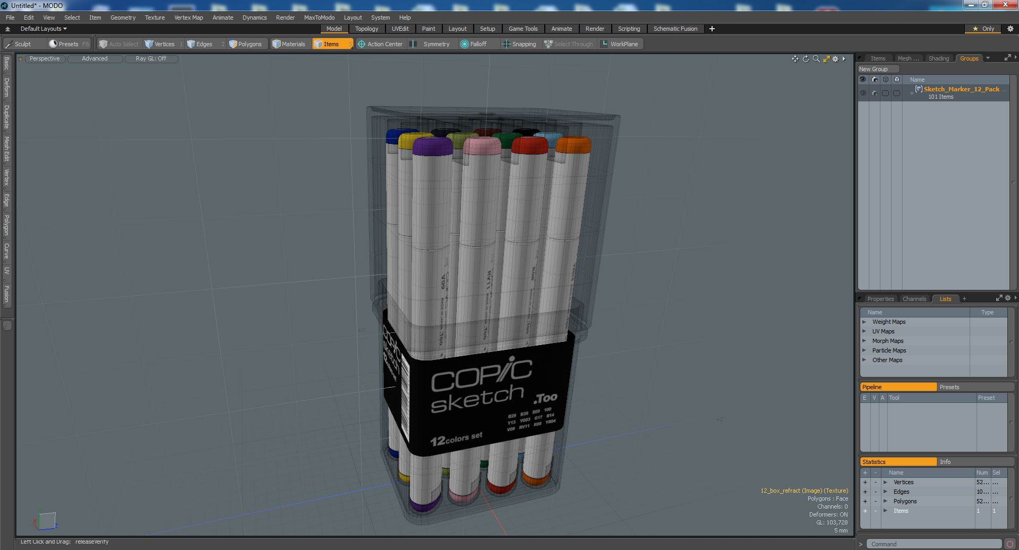Click the Ray GL: Off button
The width and height of the screenshot is (1019, 550).
[151, 58]
